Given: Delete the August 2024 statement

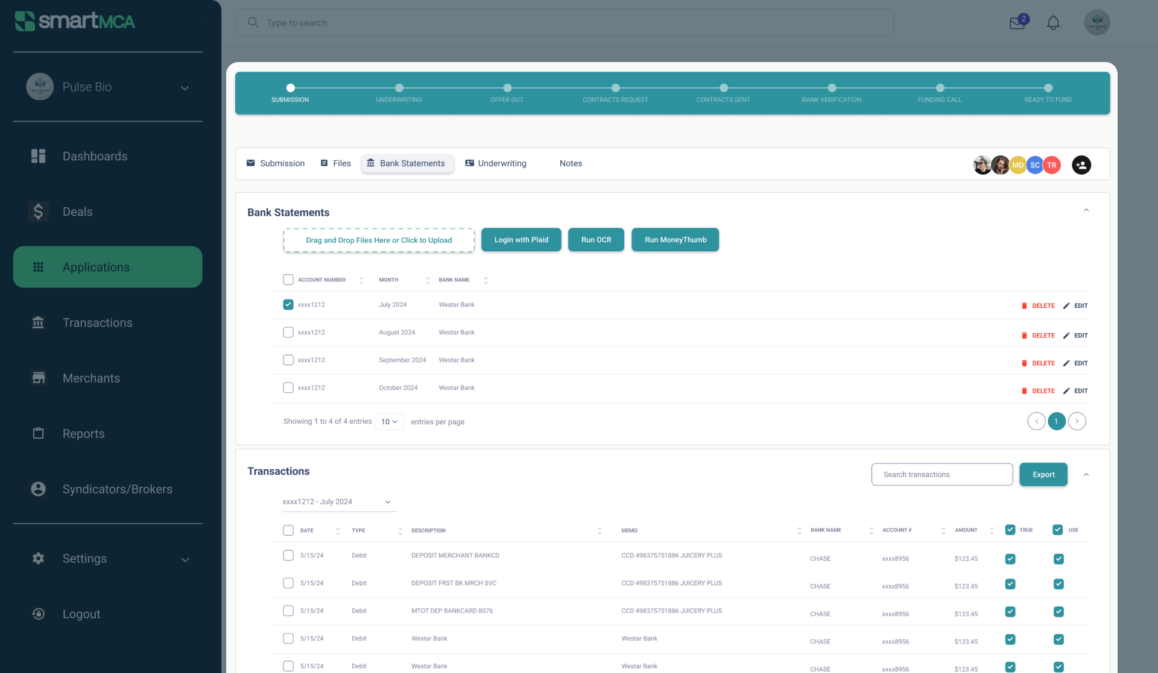Looking at the screenshot, I should pyautogui.click(x=1038, y=336).
